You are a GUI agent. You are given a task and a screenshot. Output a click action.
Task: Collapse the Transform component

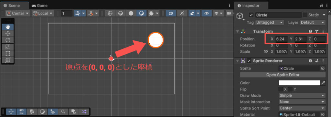[238, 31]
